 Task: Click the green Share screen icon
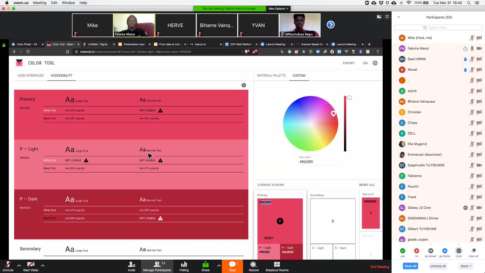[205, 264]
